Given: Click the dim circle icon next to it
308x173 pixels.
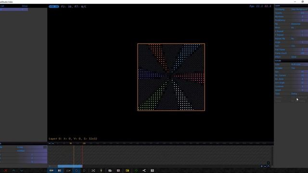Looking at the screenshot, I should [x=84, y=171].
